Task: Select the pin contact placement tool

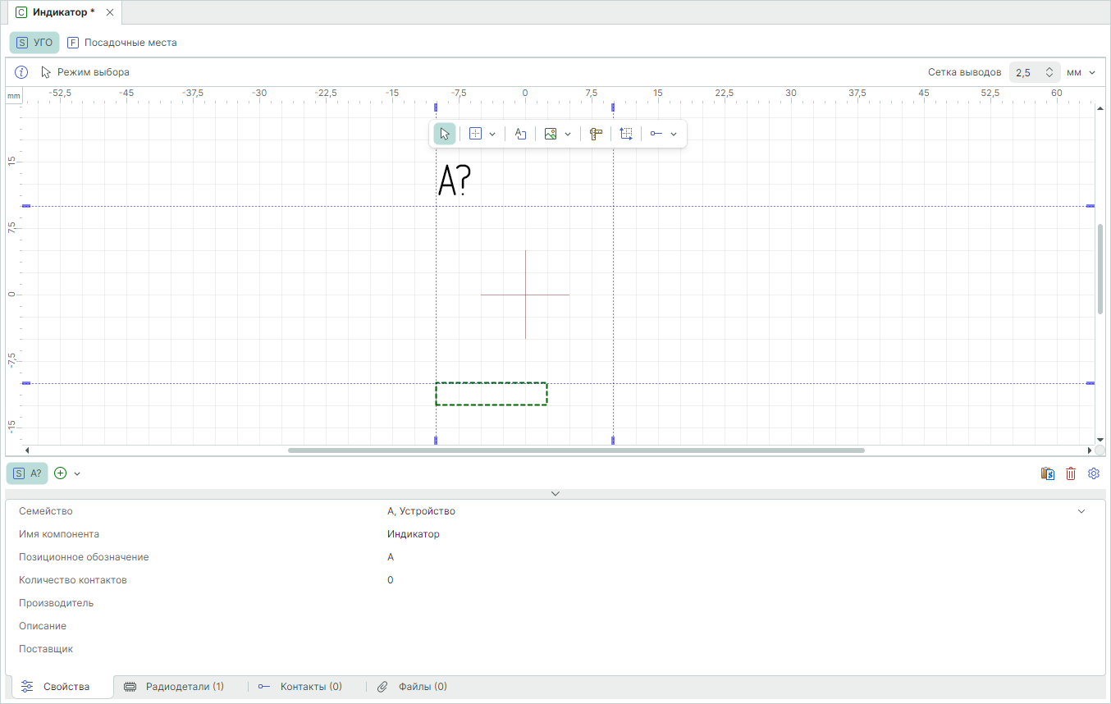Action: 656,135
